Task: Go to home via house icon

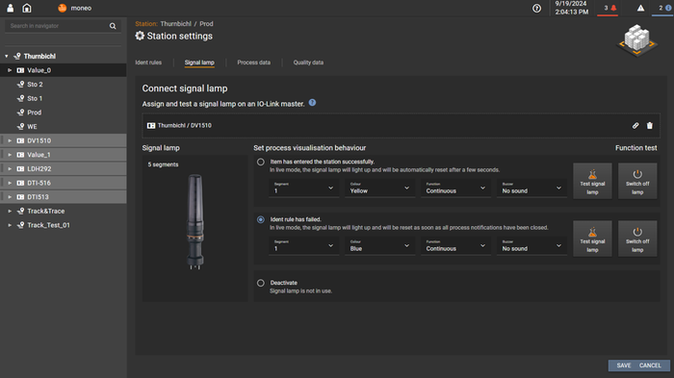Action: click(x=27, y=8)
